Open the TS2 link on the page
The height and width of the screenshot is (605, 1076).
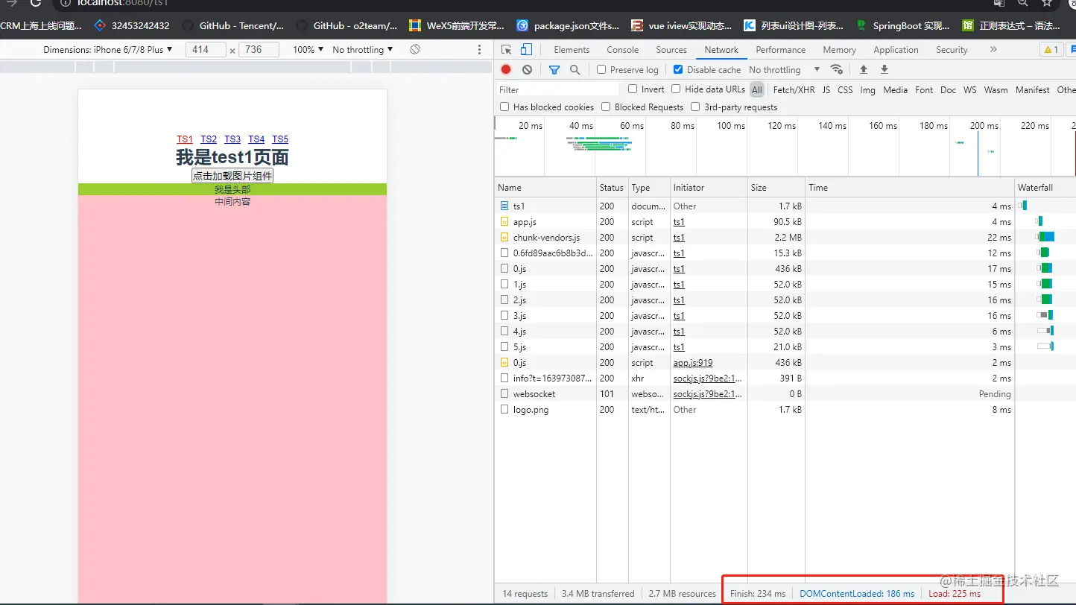click(209, 139)
